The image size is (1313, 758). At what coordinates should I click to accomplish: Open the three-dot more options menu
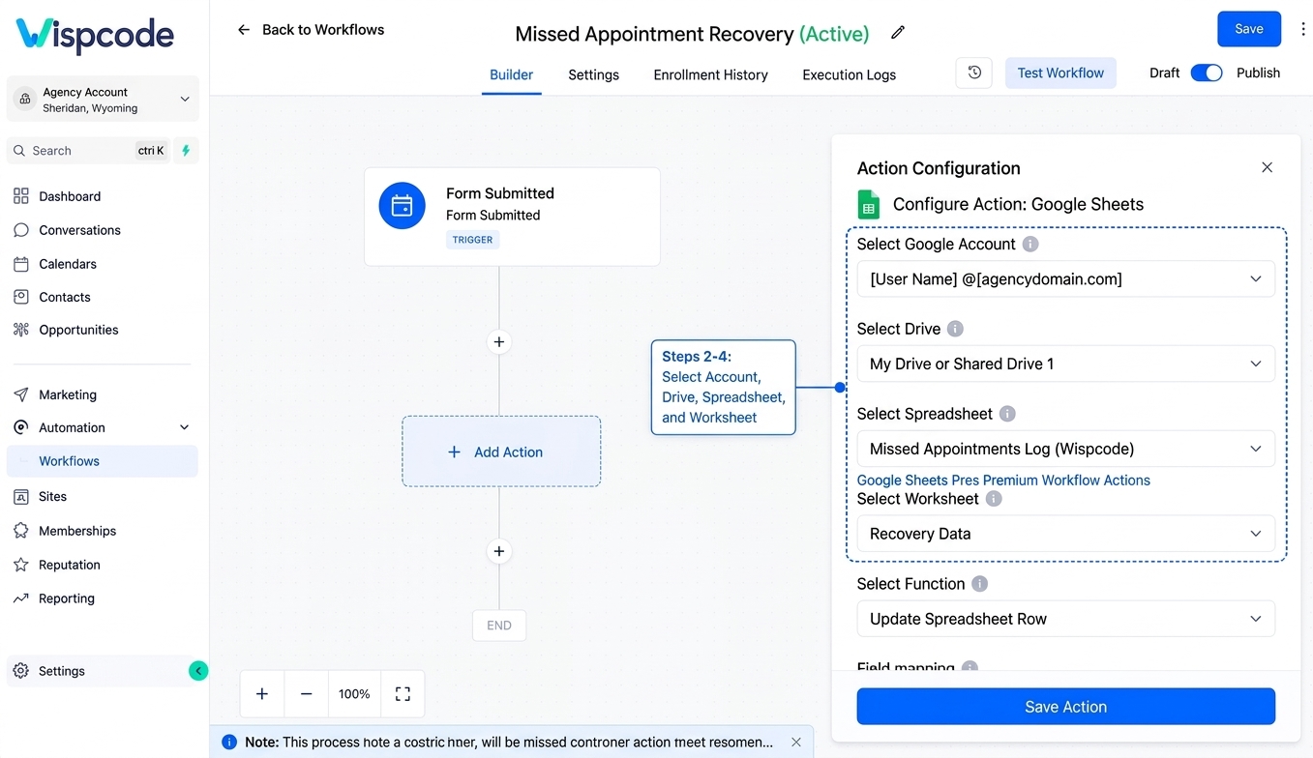(1303, 29)
